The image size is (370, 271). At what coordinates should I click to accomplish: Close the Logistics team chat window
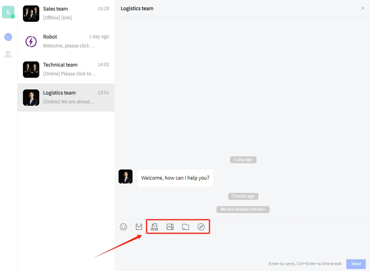click(x=363, y=8)
